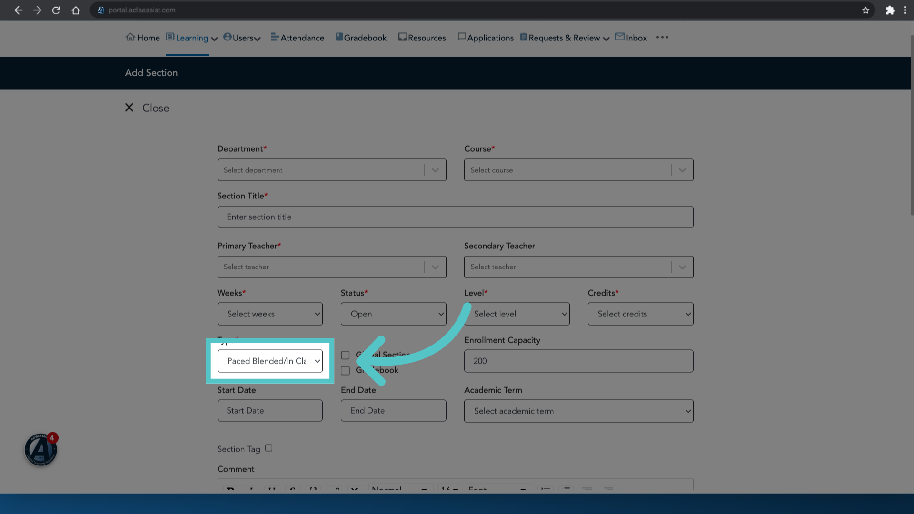Click the Academic Term label
Viewport: 914px width, 514px height.
point(493,390)
